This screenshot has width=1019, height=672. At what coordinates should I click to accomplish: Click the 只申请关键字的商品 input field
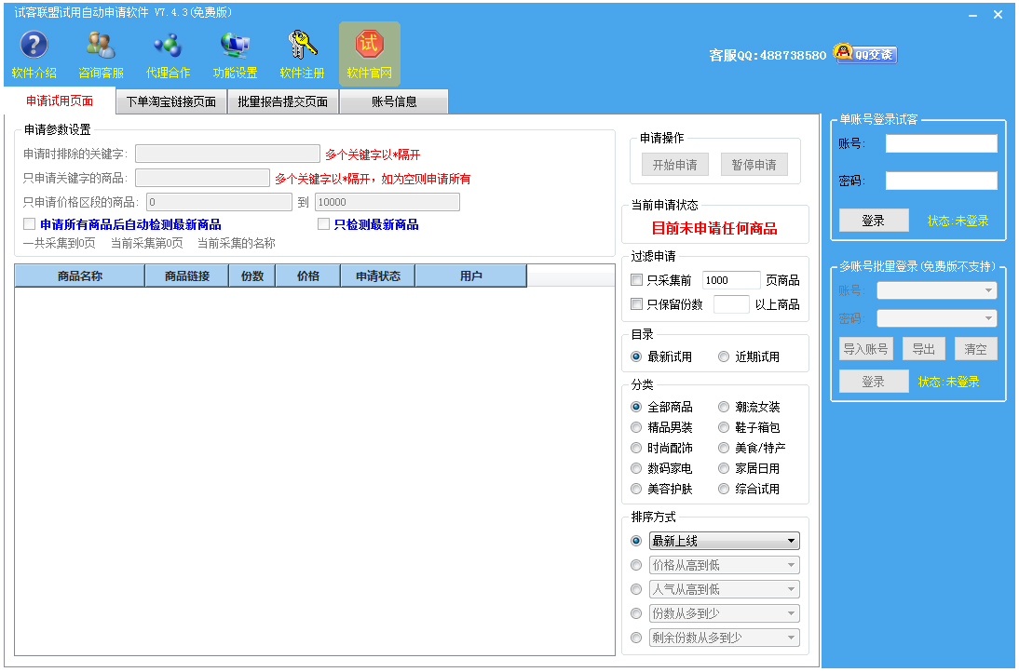202,178
